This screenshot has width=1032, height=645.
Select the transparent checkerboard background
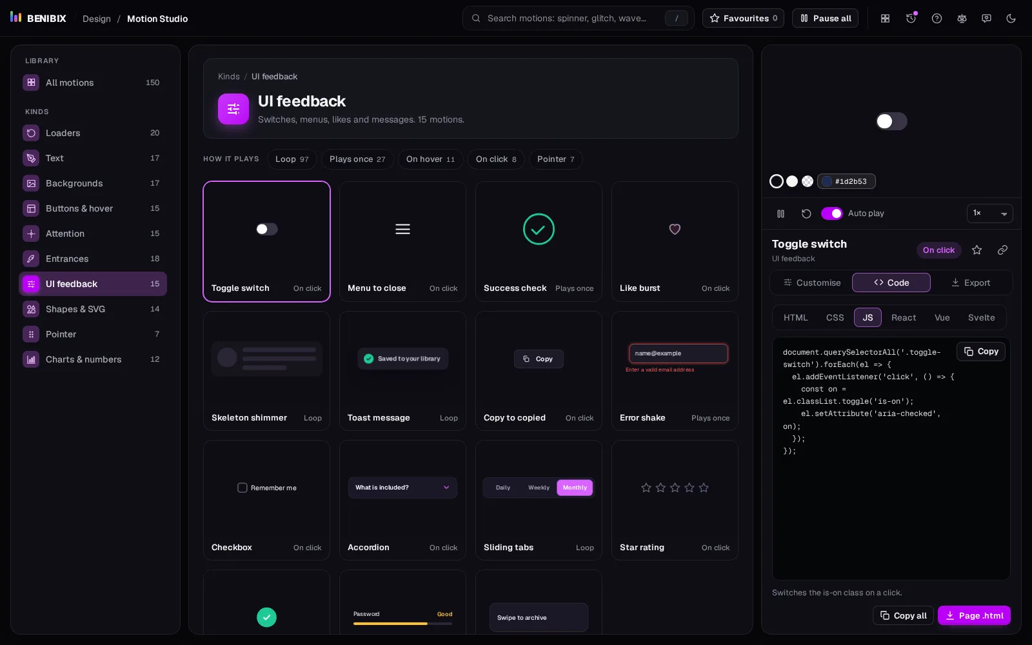click(x=808, y=181)
